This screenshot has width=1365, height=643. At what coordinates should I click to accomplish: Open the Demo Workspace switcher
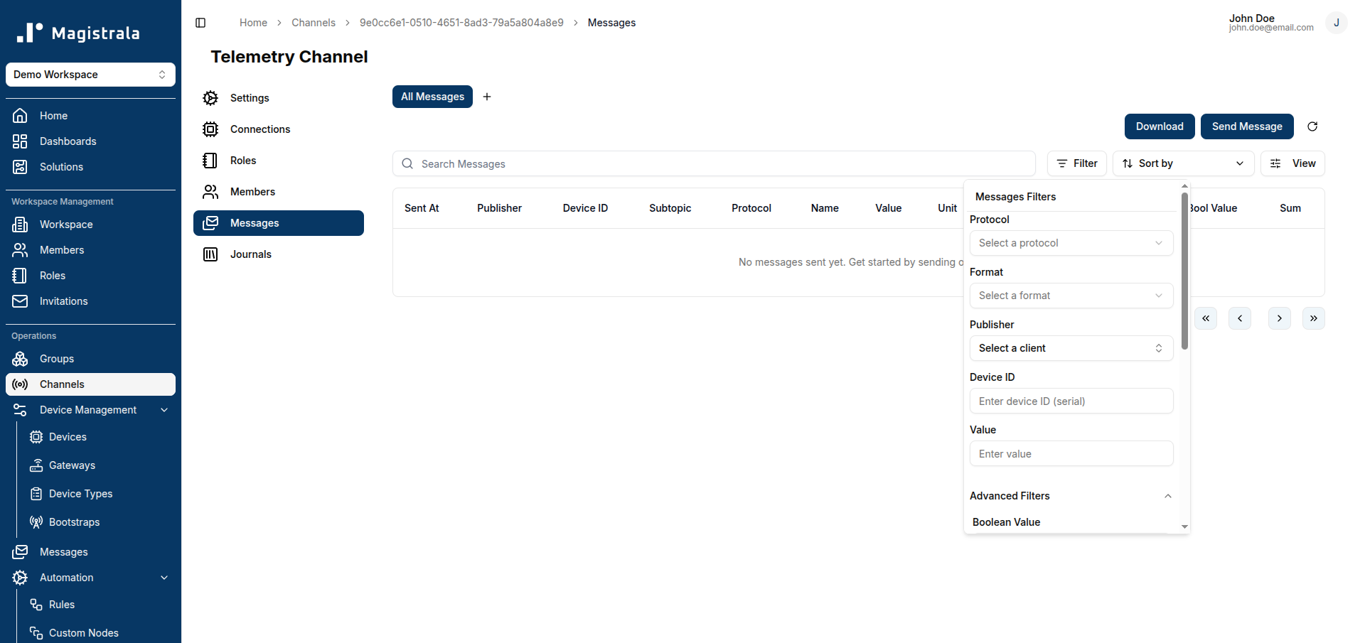tap(90, 75)
